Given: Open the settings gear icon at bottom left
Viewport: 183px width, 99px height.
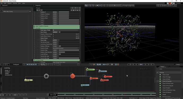Looking at the screenshot, I should [x=2, y=95].
